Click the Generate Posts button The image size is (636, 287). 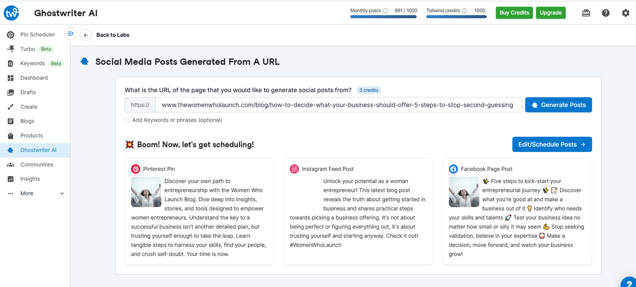(x=558, y=105)
